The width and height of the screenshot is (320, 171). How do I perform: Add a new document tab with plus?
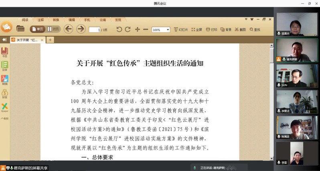click(x=50, y=40)
